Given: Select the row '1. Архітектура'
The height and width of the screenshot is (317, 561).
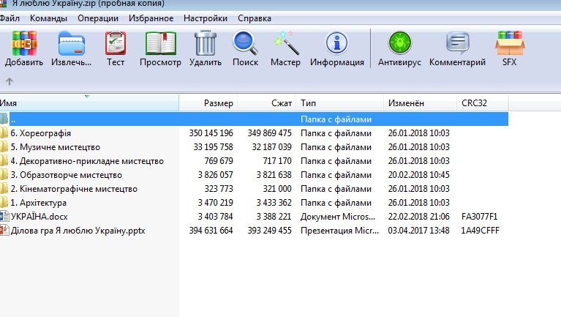Looking at the screenshot, I should click(254, 203).
